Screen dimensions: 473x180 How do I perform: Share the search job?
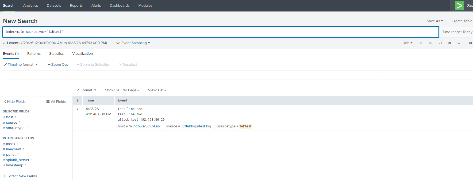click(440, 43)
